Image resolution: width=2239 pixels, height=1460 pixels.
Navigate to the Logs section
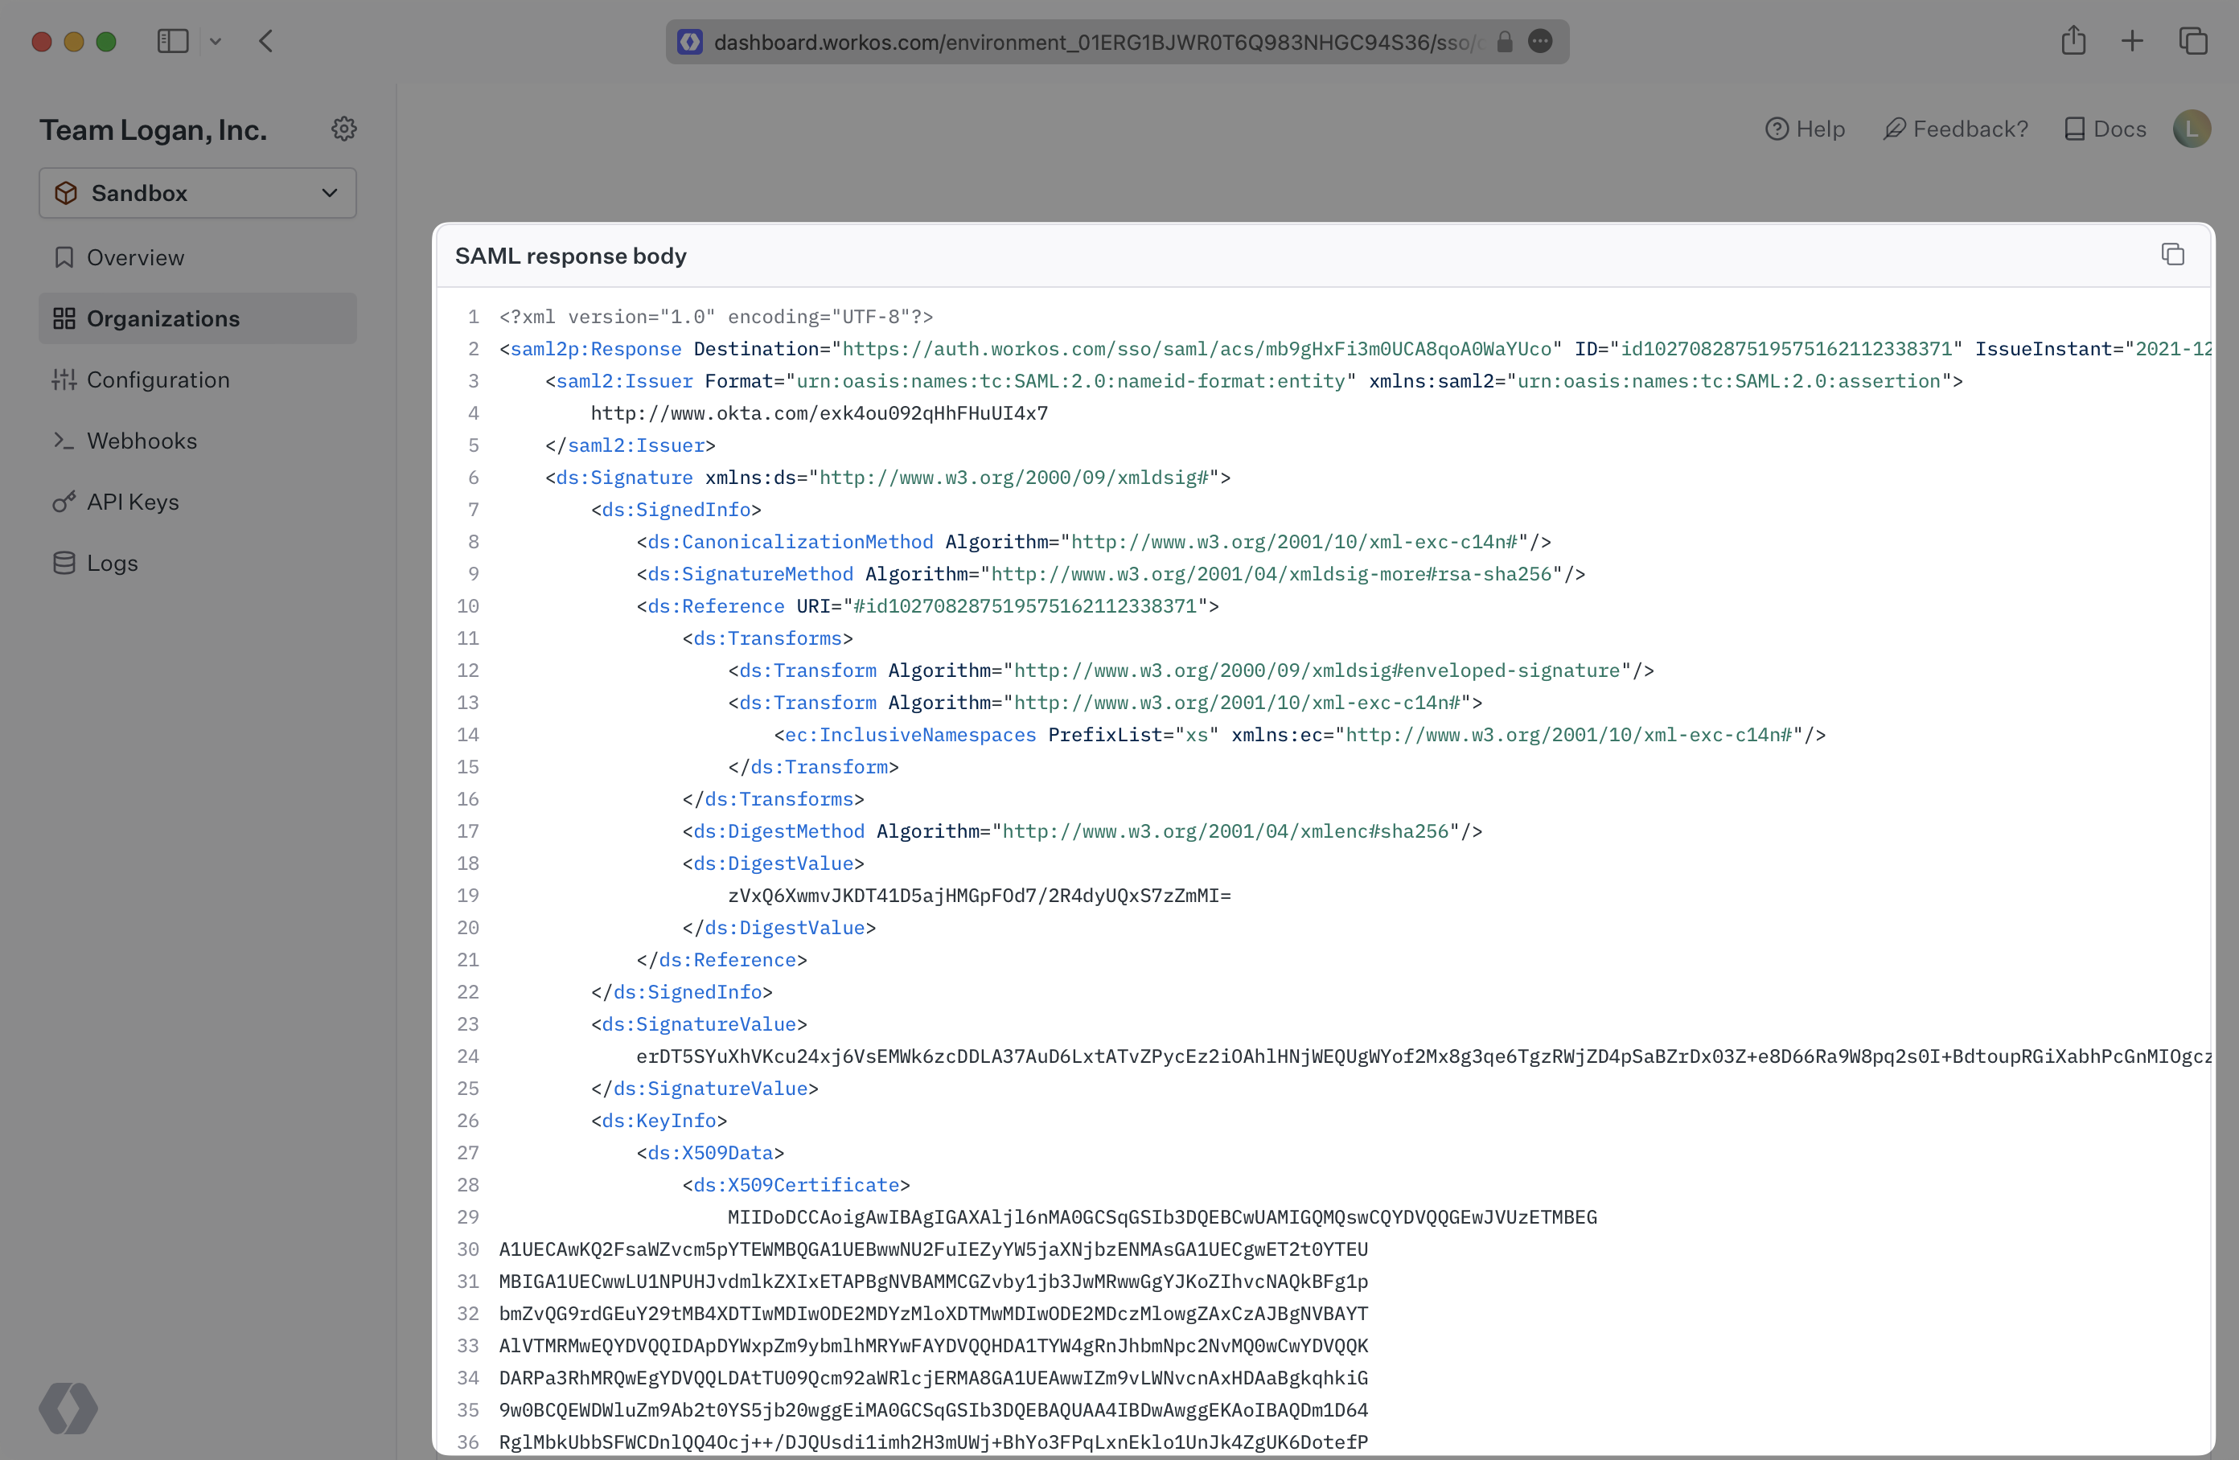click(112, 563)
